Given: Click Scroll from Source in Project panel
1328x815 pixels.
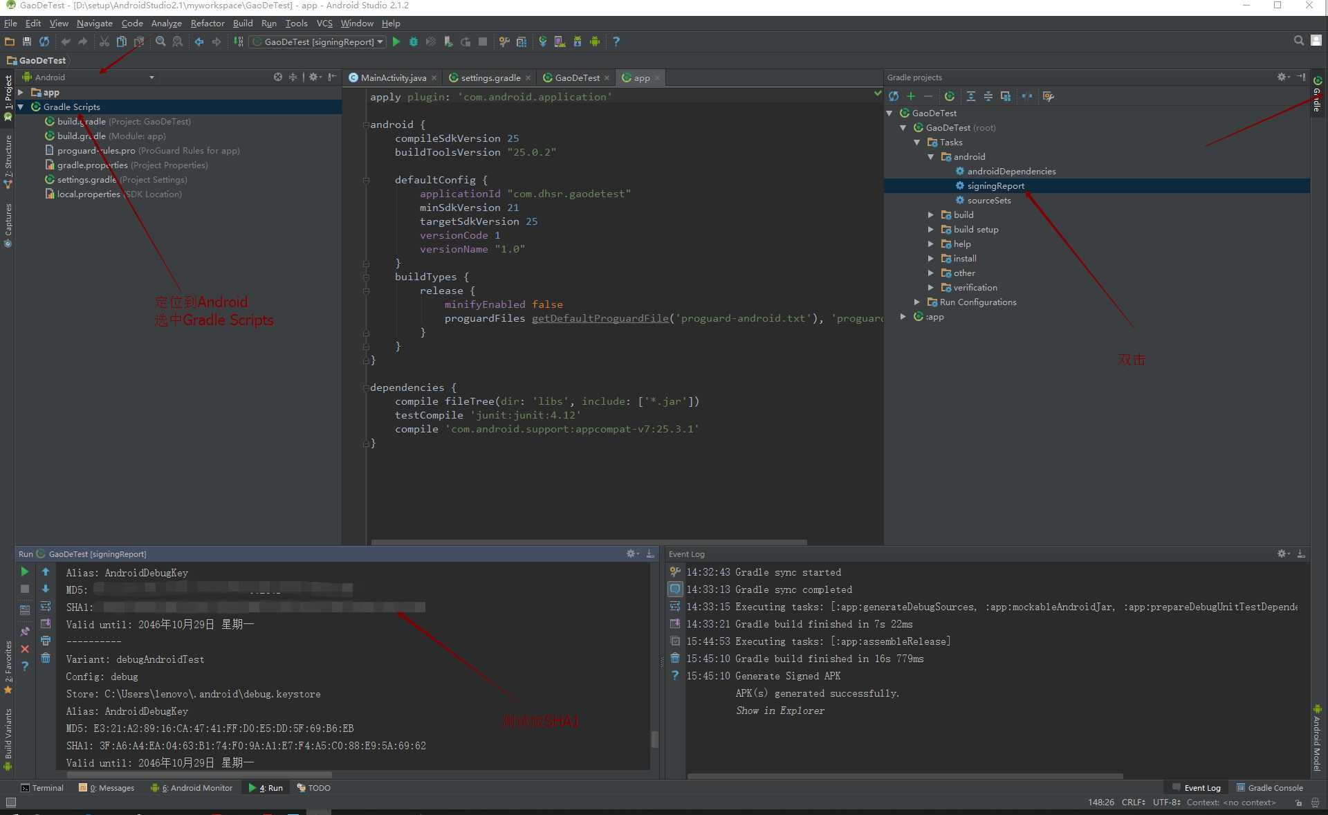Looking at the screenshot, I should [x=278, y=77].
